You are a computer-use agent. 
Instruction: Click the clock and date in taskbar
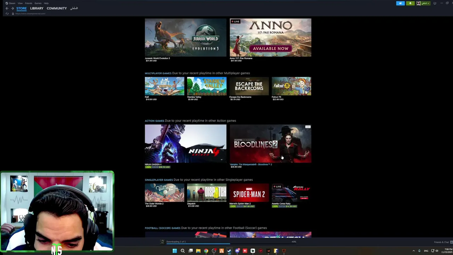pos(447,251)
